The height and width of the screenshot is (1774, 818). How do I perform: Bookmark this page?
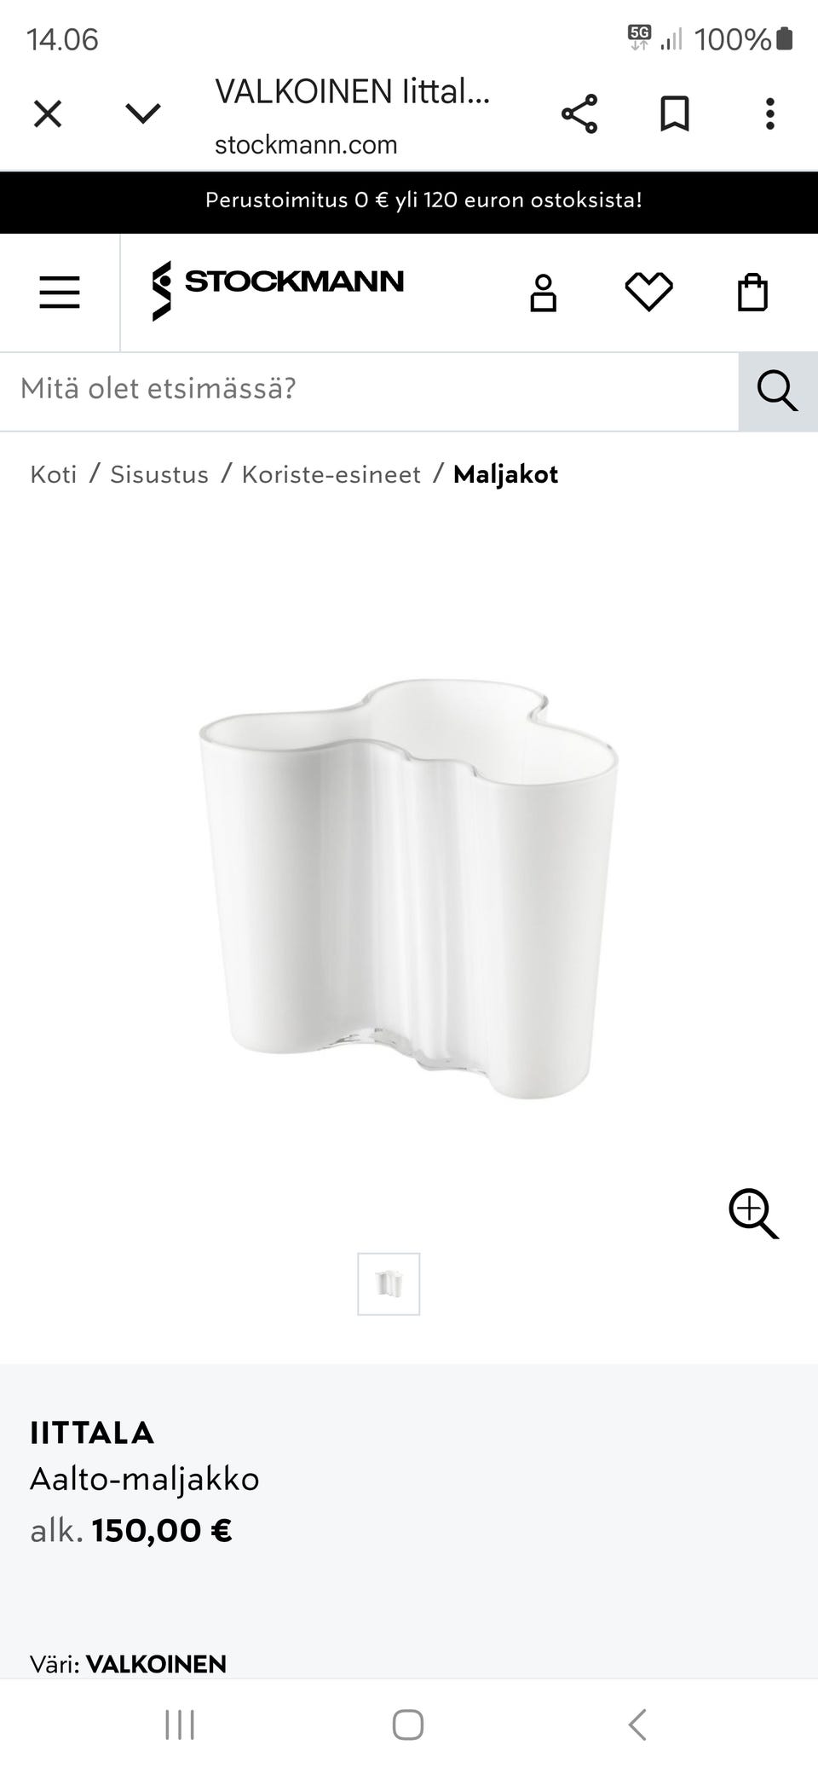[x=675, y=113]
